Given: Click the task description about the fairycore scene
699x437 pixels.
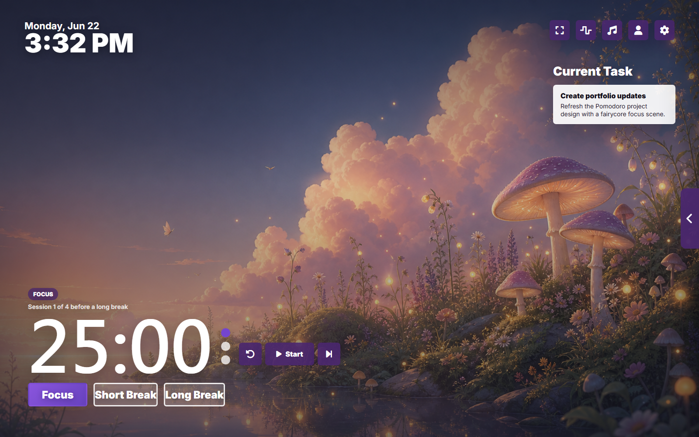Looking at the screenshot, I should 612,110.
